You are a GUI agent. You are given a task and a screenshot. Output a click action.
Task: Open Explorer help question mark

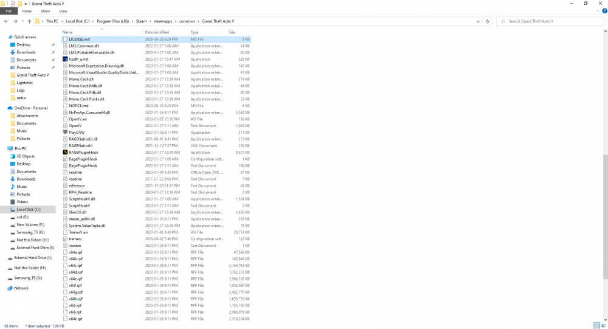tap(604, 11)
